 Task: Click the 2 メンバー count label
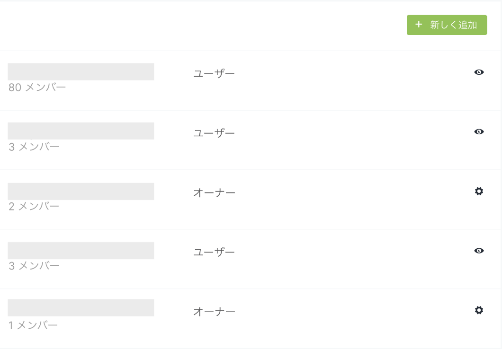34,207
